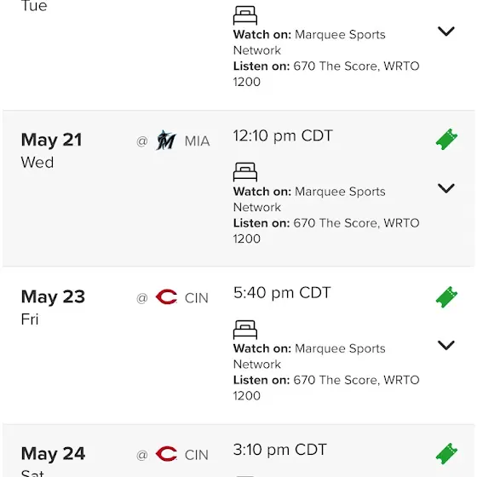This screenshot has height=477, width=477.
Task: Select the May 21 Wed date
Action: coord(52,151)
